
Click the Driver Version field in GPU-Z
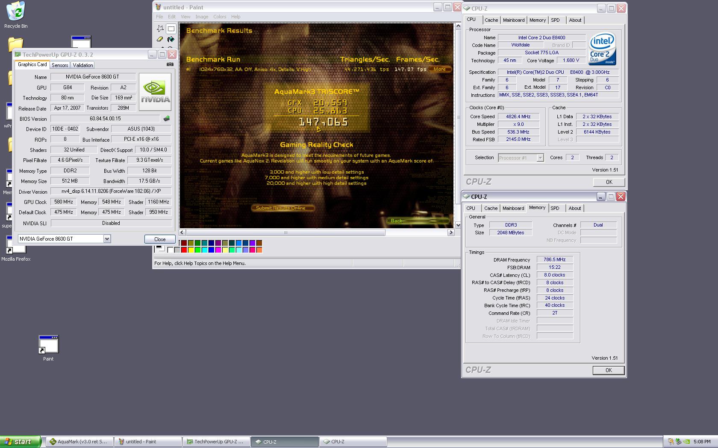111,191
